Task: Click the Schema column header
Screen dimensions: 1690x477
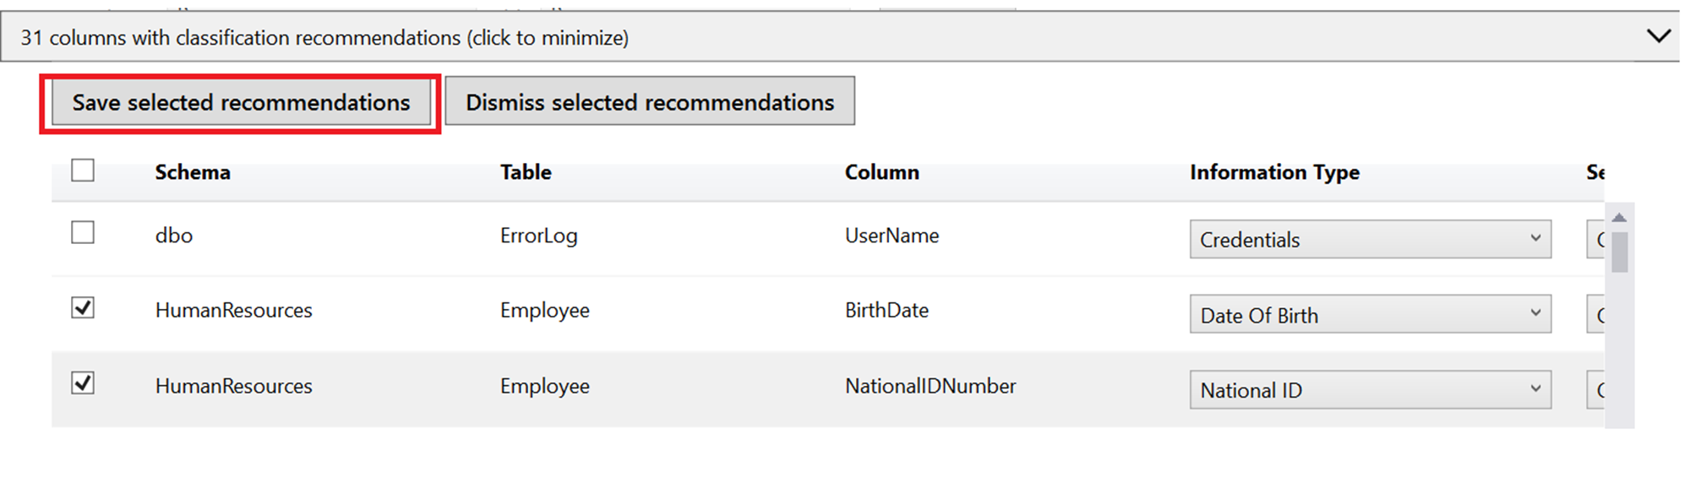Action: [x=193, y=172]
